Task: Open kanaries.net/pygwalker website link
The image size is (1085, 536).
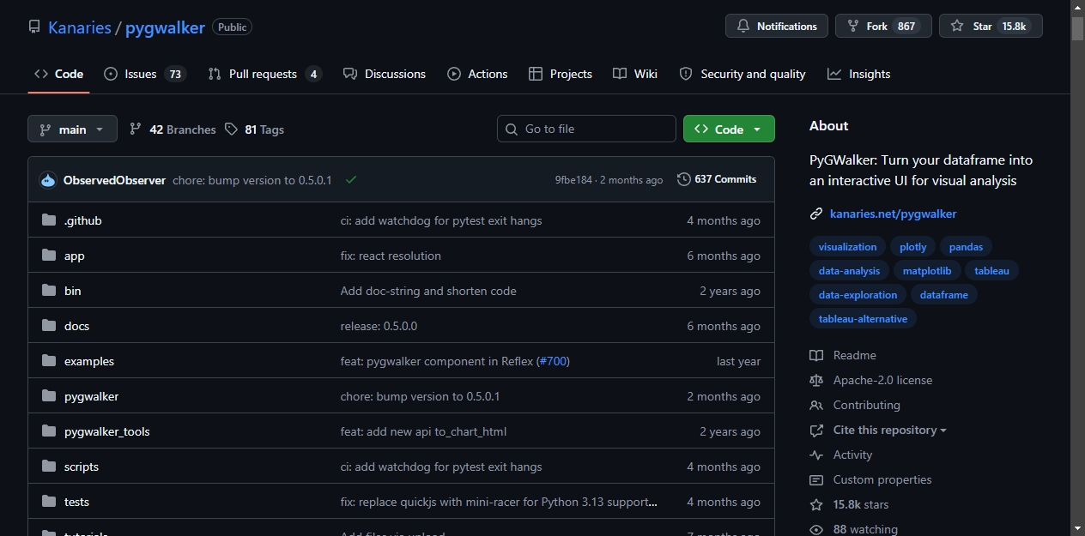Action: pos(893,214)
